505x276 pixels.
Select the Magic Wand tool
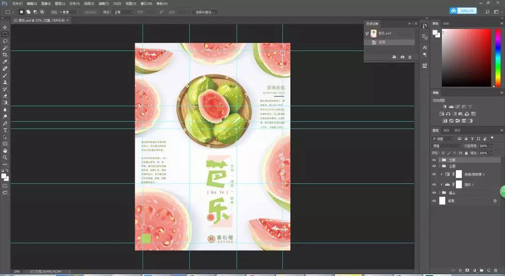(5, 48)
